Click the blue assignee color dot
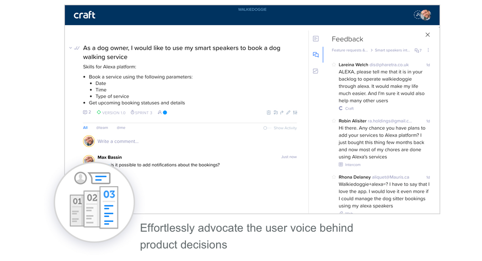Screen dimensions: 482x261 tap(165, 113)
